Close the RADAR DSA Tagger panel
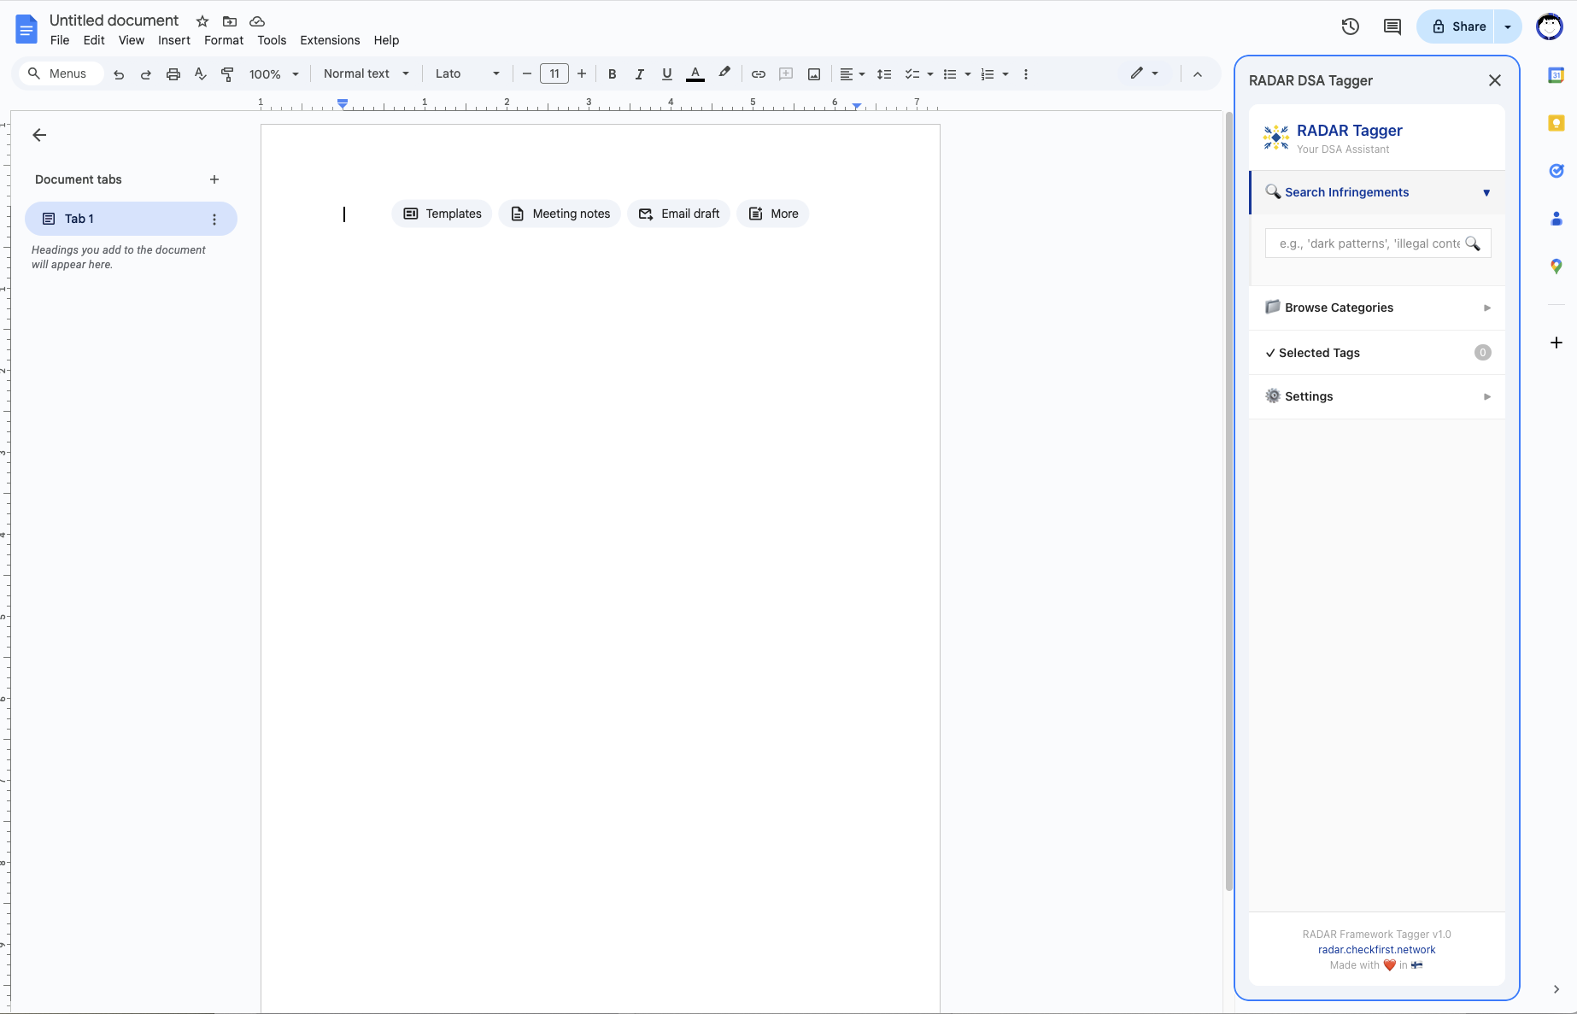Viewport: 1577px width, 1014px height. pos(1495,80)
